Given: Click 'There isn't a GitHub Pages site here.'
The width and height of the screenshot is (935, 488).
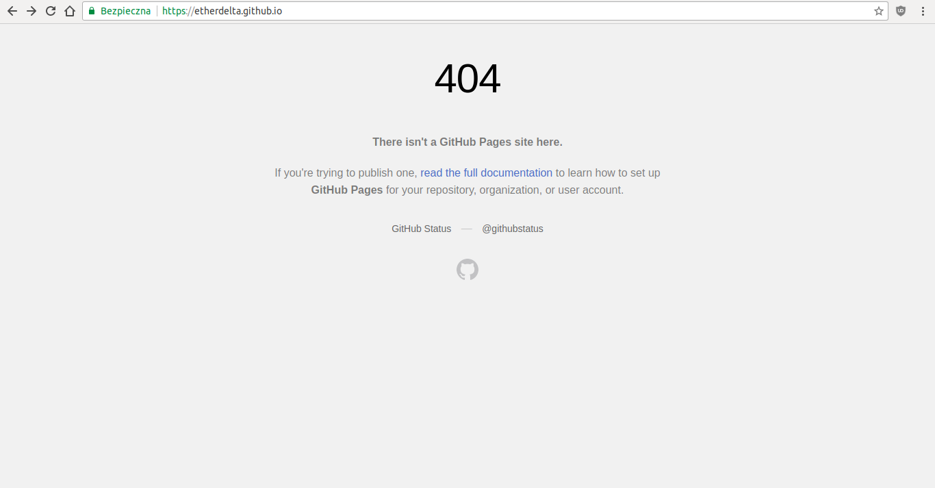Looking at the screenshot, I should [x=467, y=142].
